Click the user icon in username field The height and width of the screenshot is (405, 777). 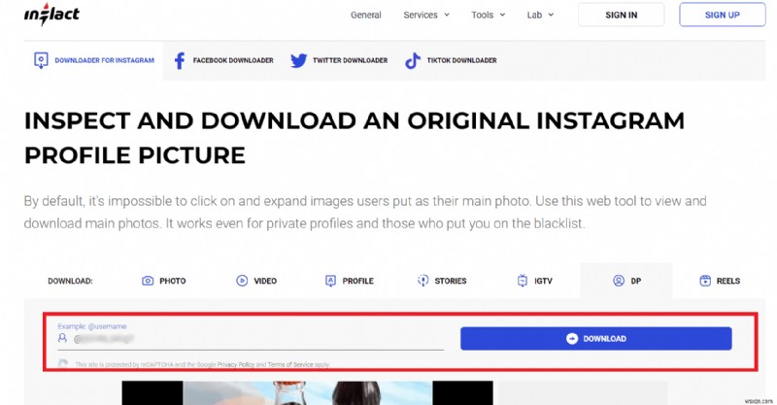click(x=62, y=338)
